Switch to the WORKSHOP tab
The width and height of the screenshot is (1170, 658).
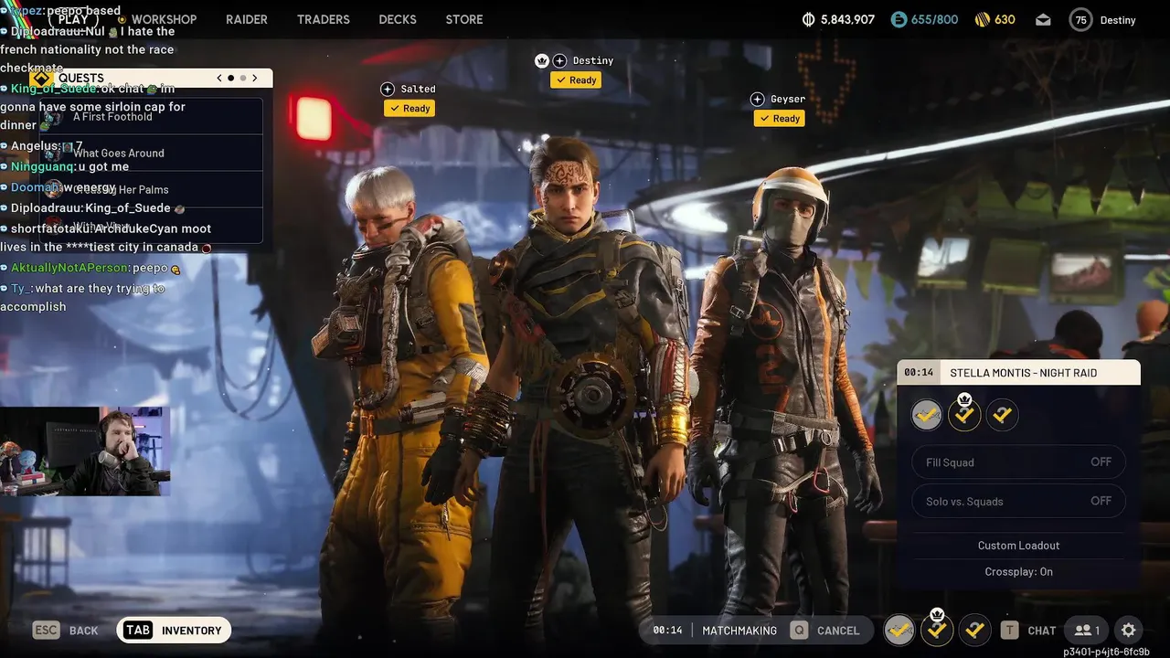164,19
